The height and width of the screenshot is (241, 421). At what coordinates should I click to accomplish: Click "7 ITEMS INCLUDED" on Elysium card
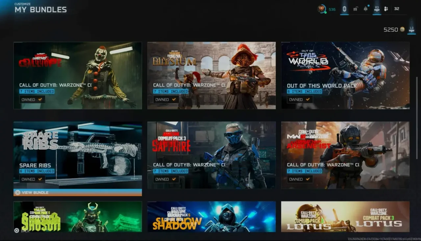[171, 91]
